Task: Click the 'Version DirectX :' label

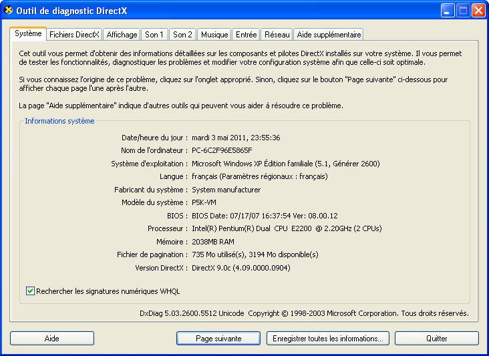Action: (x=162, y=268)
